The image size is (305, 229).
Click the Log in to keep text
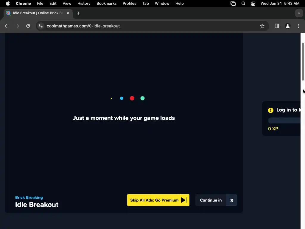[288, 110]
